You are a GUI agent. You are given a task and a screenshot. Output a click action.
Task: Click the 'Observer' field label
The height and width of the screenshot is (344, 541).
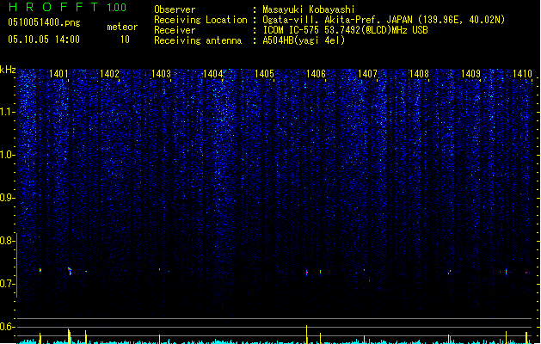tap(175, 9)
